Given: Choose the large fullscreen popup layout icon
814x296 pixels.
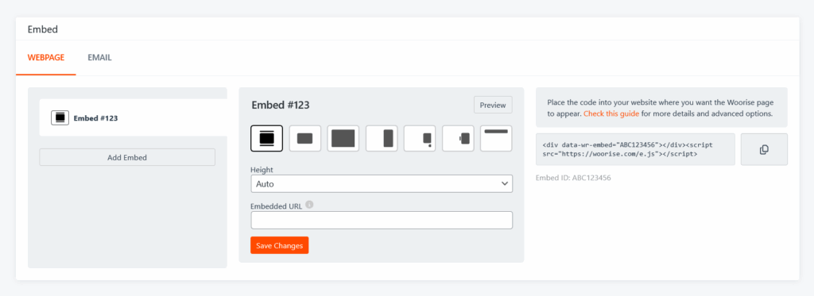Looking at the screenshot, I should click(343, 138).
